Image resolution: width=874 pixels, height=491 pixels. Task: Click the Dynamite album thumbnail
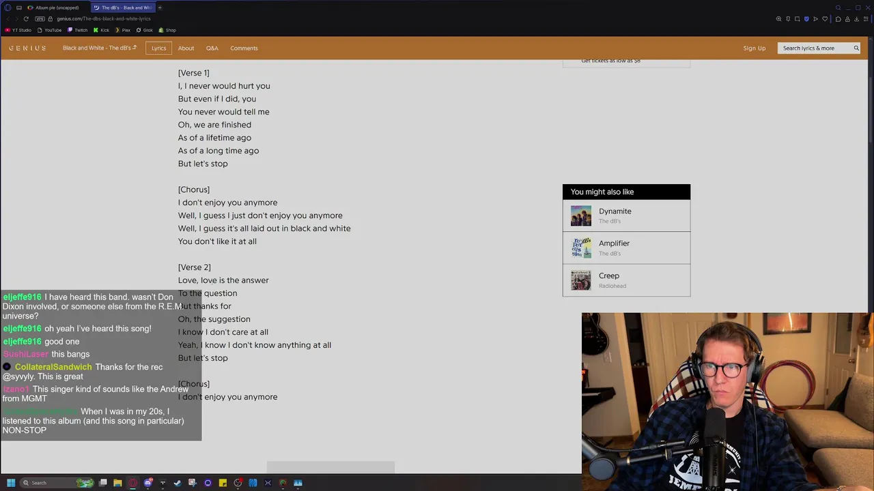581,215
